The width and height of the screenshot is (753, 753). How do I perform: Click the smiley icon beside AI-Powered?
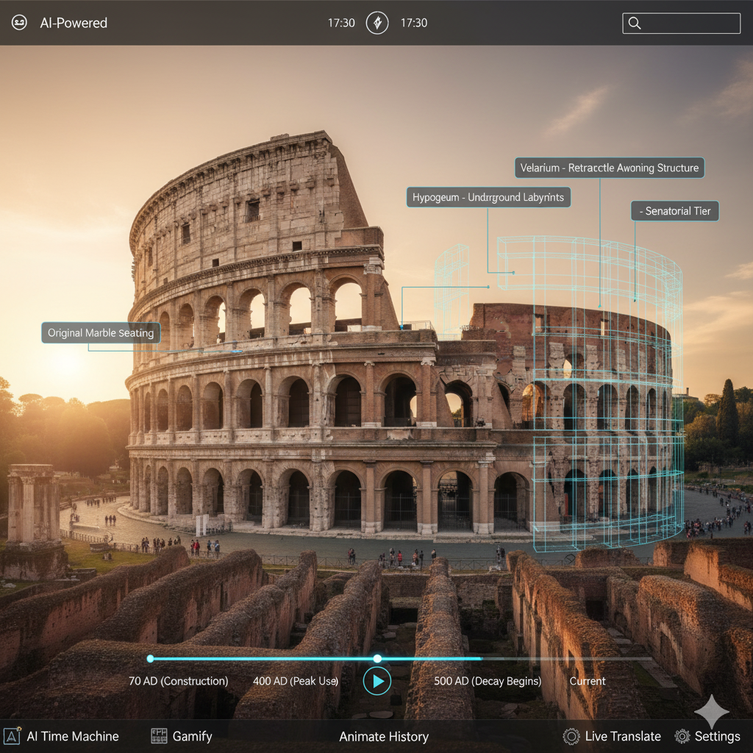coord(19,23)
